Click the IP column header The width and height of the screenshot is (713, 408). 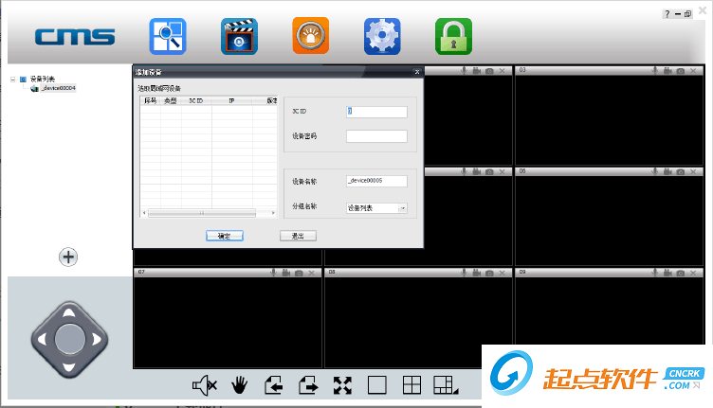[x=231, y=100]
